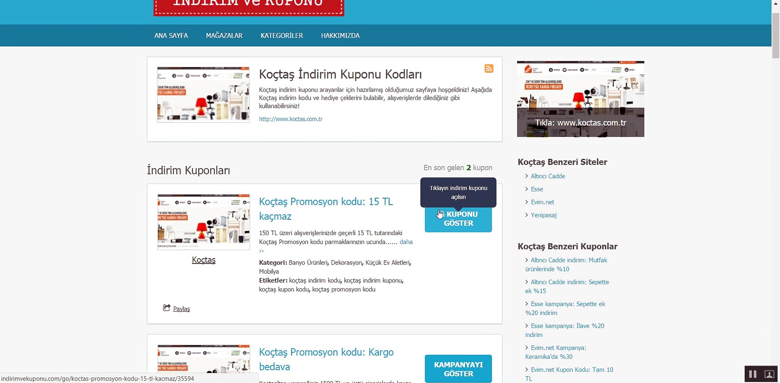780x383 pixels.
Task: Click the Koçtaş store name under thumbnail
Action: [x=204, y=260]
